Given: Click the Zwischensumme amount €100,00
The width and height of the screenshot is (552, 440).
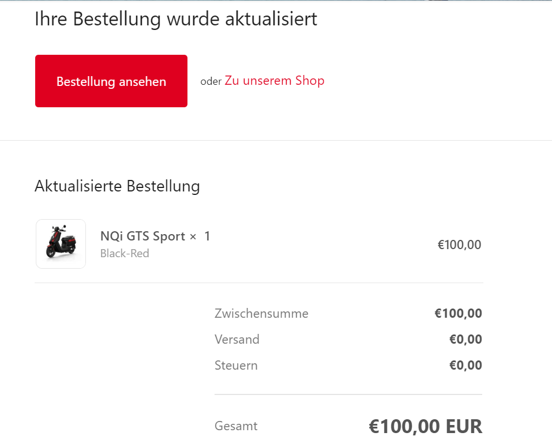Looking at the screenshot, I should (x=458, y=314).
